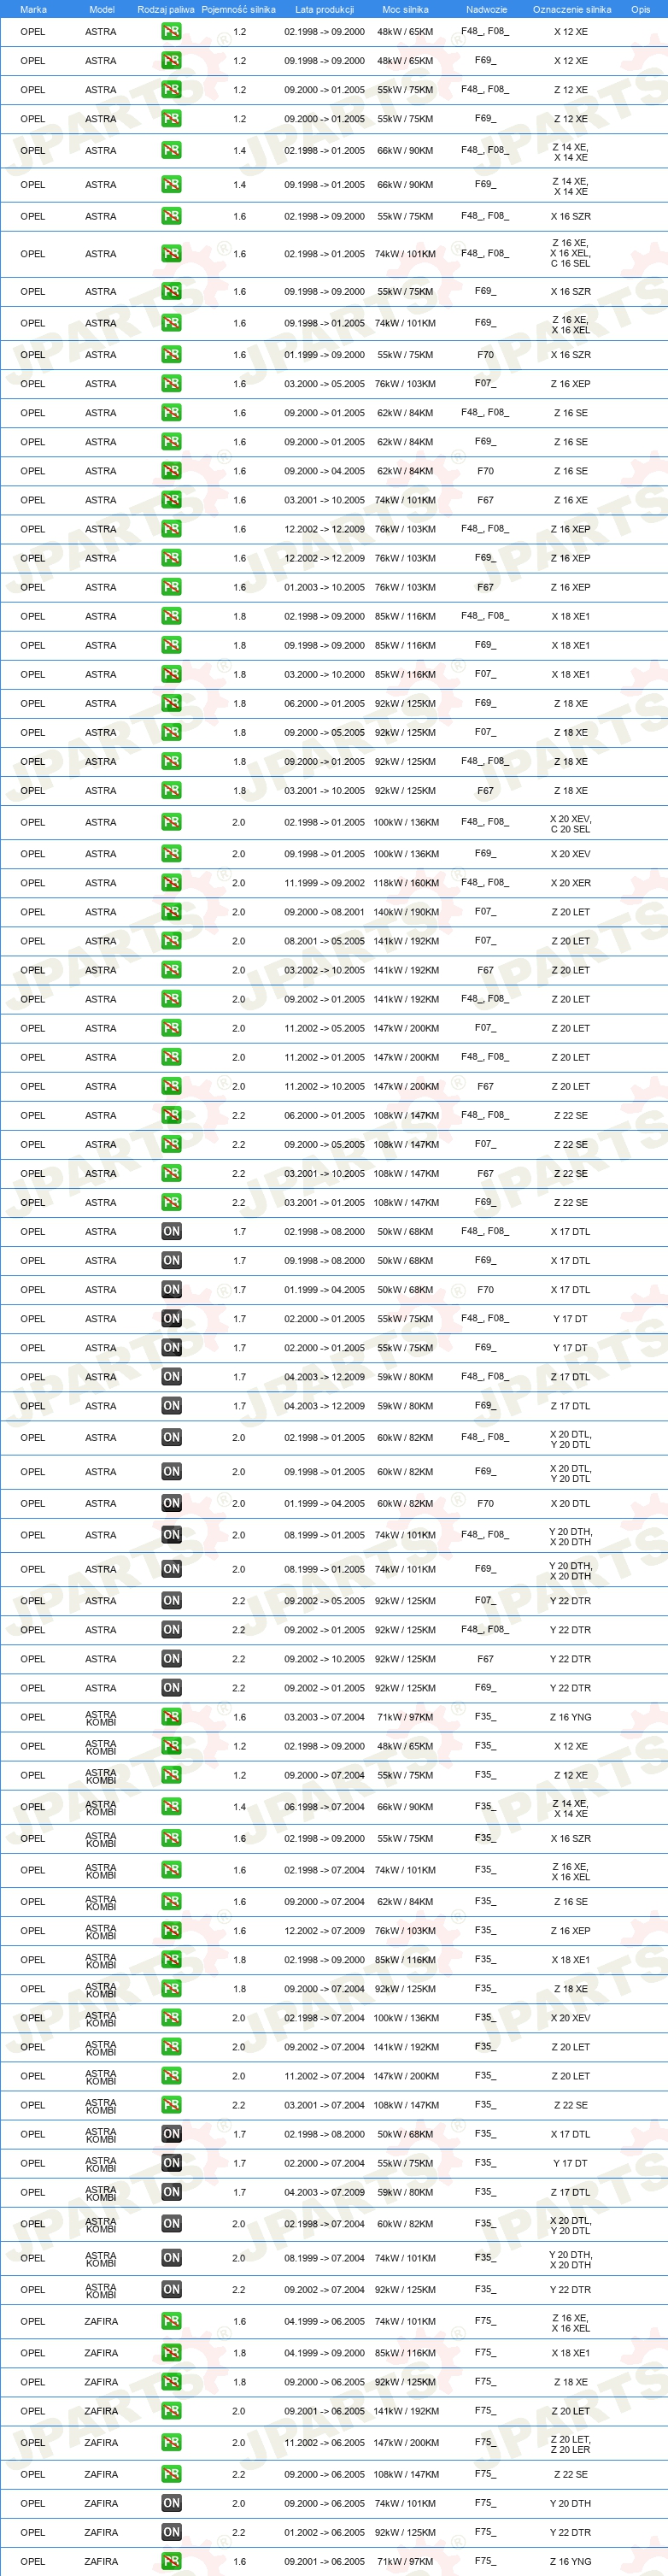The image size is (668, 2576).
Task: Click petrol icon in ASTRA KOMBI X 18 XE1 row
Action: (x=171, y=1960)
